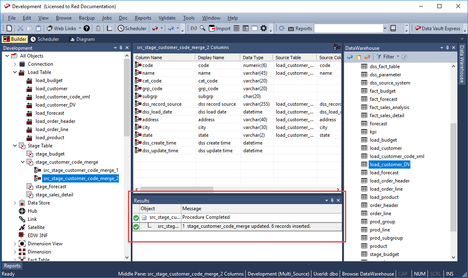
Task: Click the magnifying glass search icon
Action: (203, 29)
